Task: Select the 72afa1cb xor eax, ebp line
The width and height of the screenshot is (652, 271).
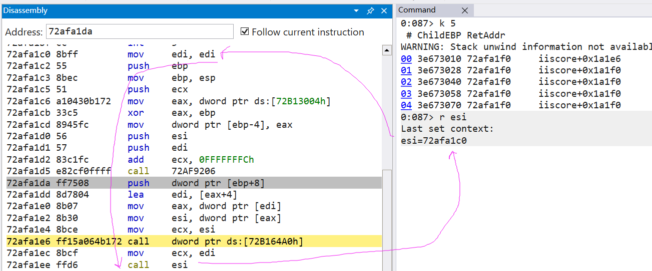Action: click(x=194, y=113)
